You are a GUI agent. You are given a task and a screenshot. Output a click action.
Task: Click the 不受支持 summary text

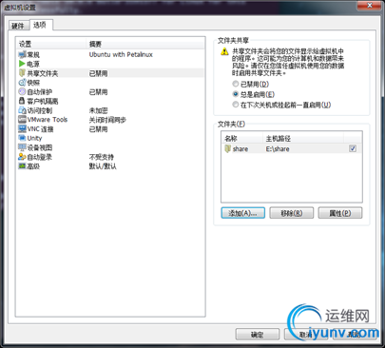point(102,157)
